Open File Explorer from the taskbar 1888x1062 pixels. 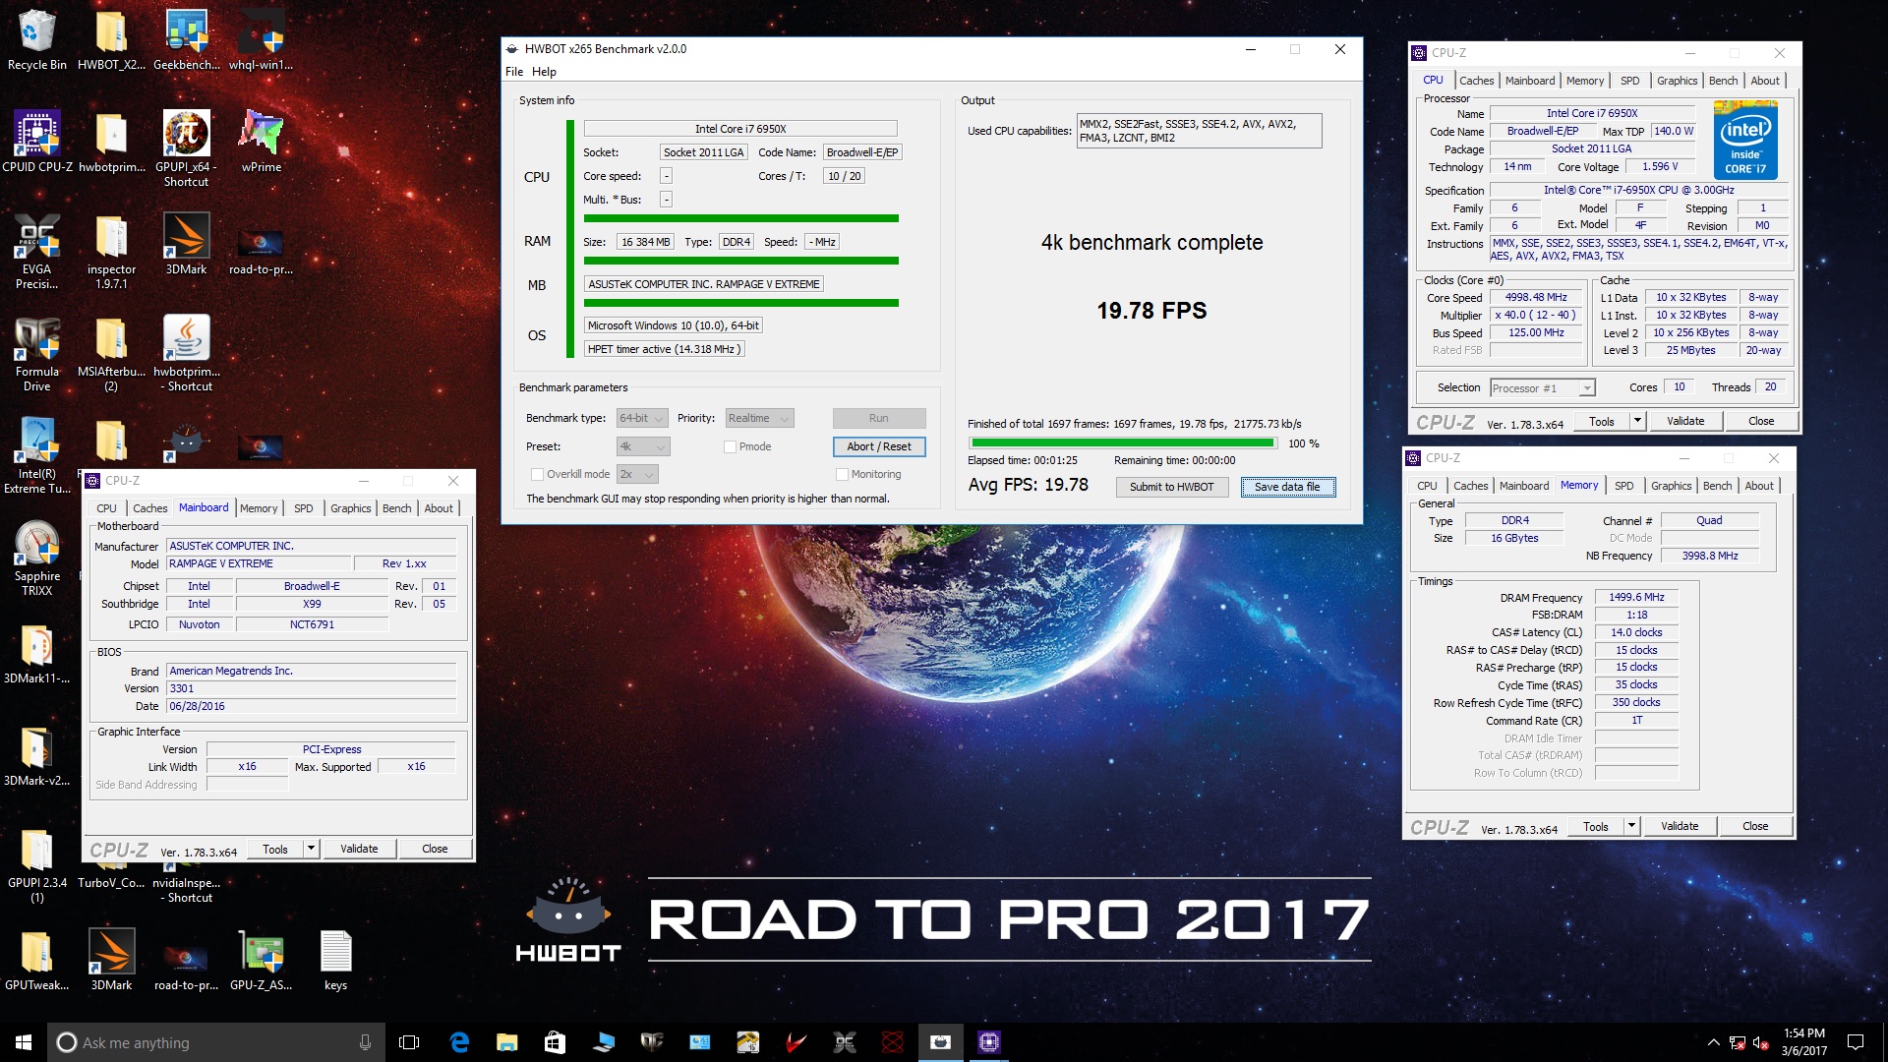tap(506, 1042)
